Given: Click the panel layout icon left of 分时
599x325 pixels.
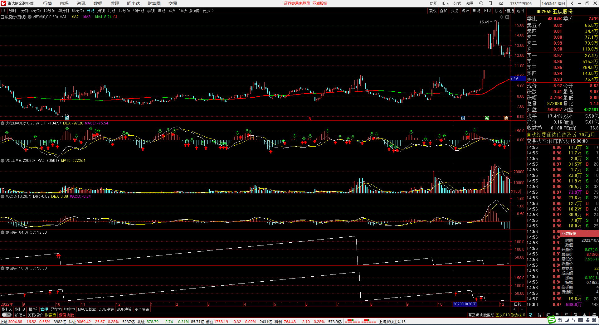Looking at the screenshot, I should click(x=3, y=11).
